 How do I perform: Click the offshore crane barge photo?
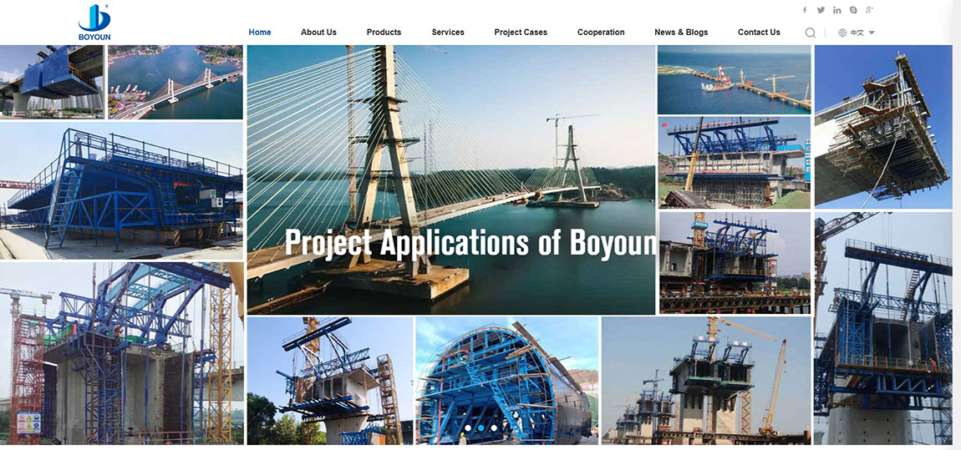734,79
